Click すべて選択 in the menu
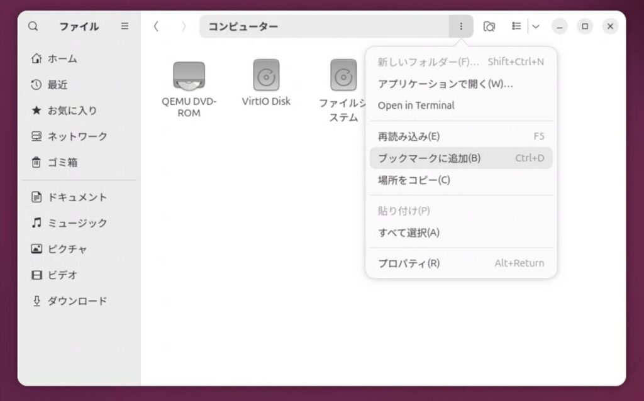This screenshot has height=401, width=644. click(x=409, y=233)
